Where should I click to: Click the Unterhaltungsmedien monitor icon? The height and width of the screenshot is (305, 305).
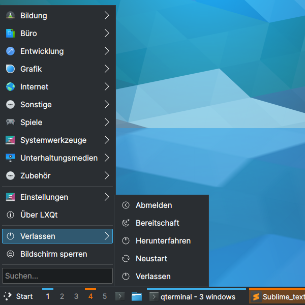tap(10, 158)
